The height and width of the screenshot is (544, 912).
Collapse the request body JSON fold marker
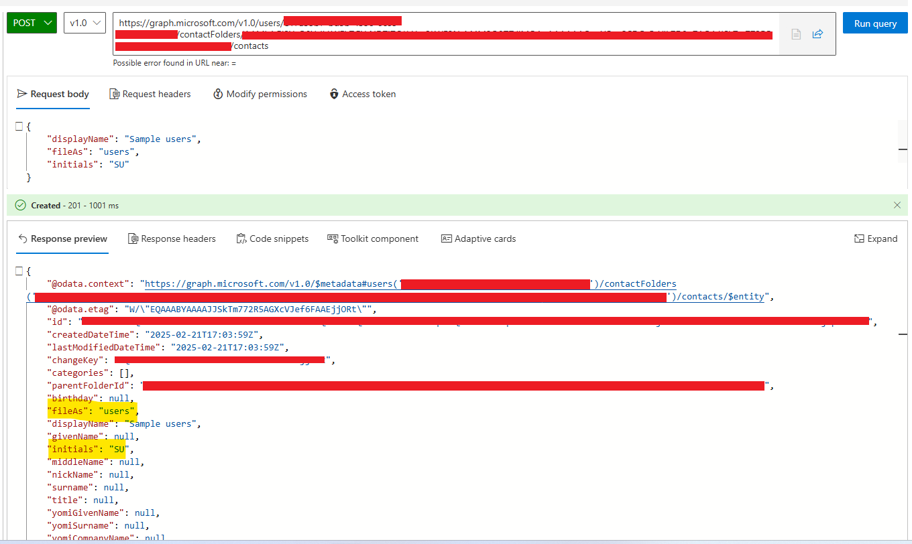pos(19,126)
